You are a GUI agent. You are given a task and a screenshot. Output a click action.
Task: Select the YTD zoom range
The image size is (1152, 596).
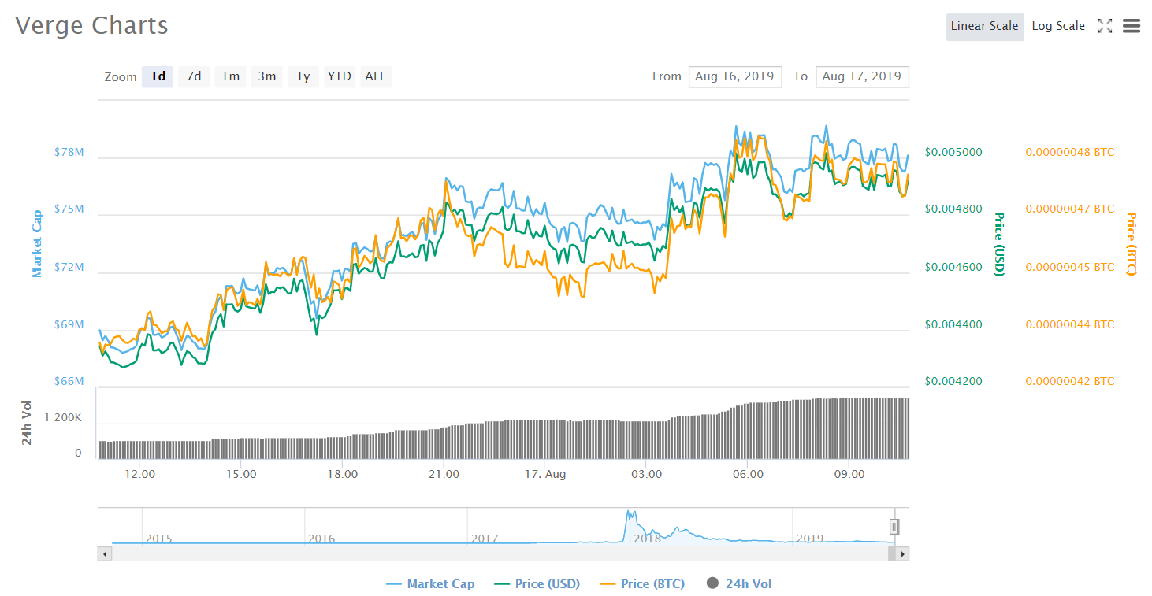point(340,76)
